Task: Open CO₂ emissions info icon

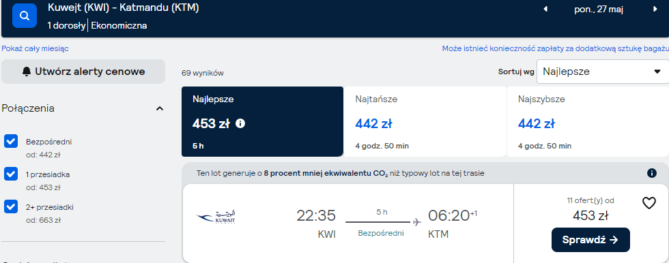Action: pos(651,173)
